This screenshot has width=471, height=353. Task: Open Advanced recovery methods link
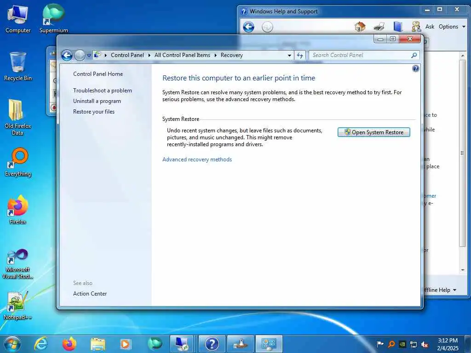197,159
